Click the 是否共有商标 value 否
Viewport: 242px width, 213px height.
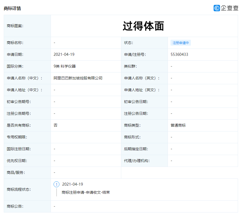click(55, 125)
